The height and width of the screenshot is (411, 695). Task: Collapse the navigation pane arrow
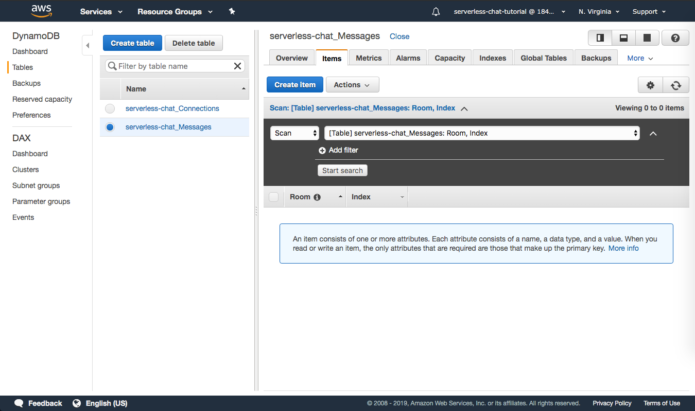(x=87, y=45)
